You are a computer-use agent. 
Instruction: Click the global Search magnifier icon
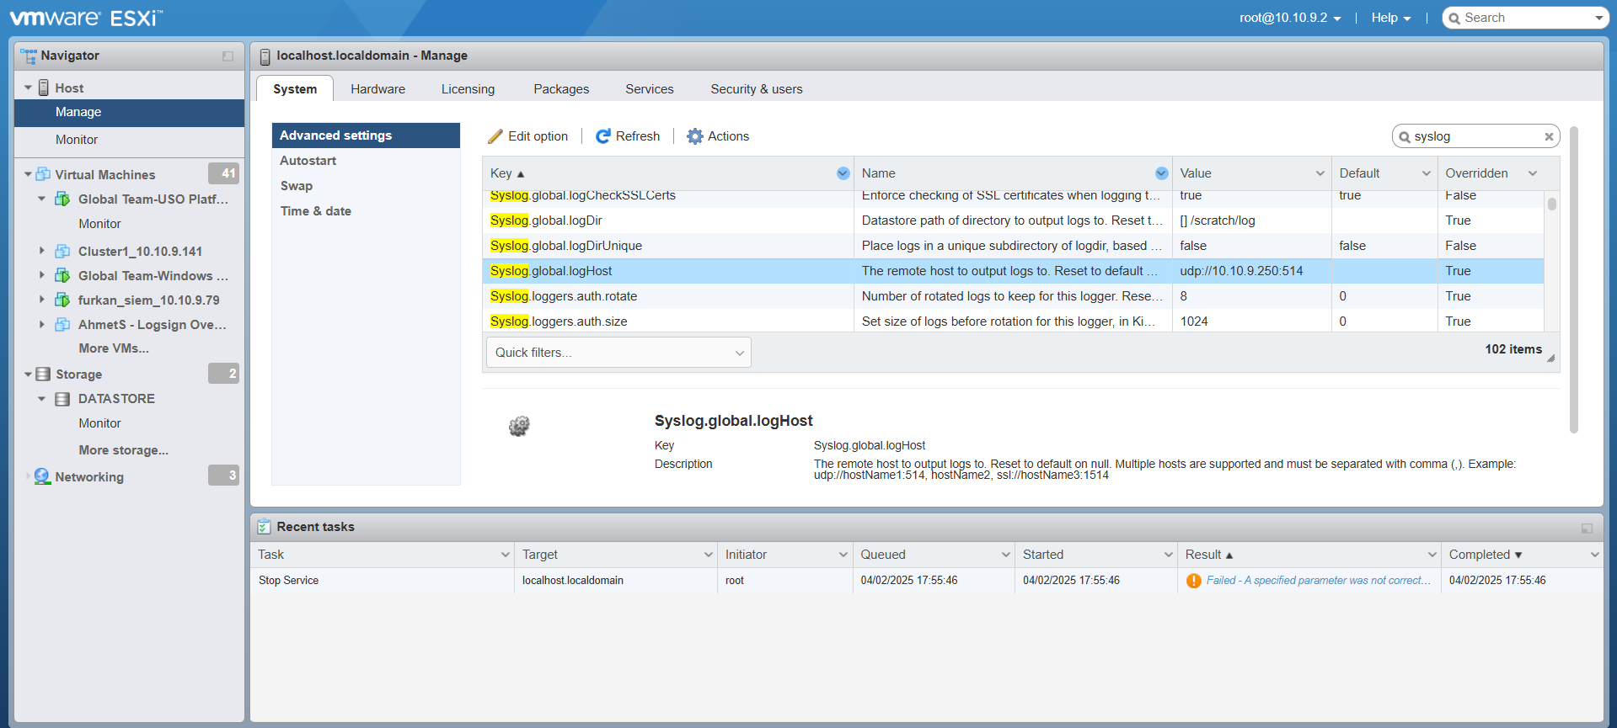coord(1454,19)
